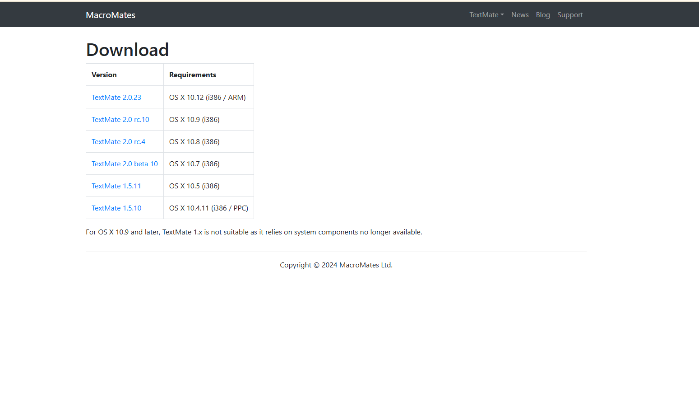Choose the TextMate 1.5.10 download link
This screenshot has width=699, height=407.
pos(116,208)
